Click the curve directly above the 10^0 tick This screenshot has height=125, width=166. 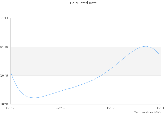coord(111,69)
